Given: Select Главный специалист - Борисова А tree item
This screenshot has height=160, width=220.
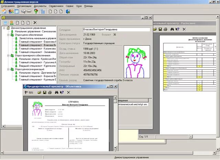Looking at the screenshot, I should coord(37,42).
